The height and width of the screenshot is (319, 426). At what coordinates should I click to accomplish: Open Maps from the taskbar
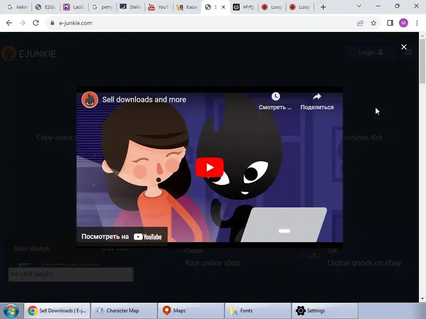[191, 311]
